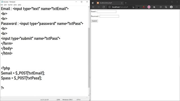The height and width of the screenshot is (101, 180).
Task: Click the Password text field
Action: (x=109, y=16)
